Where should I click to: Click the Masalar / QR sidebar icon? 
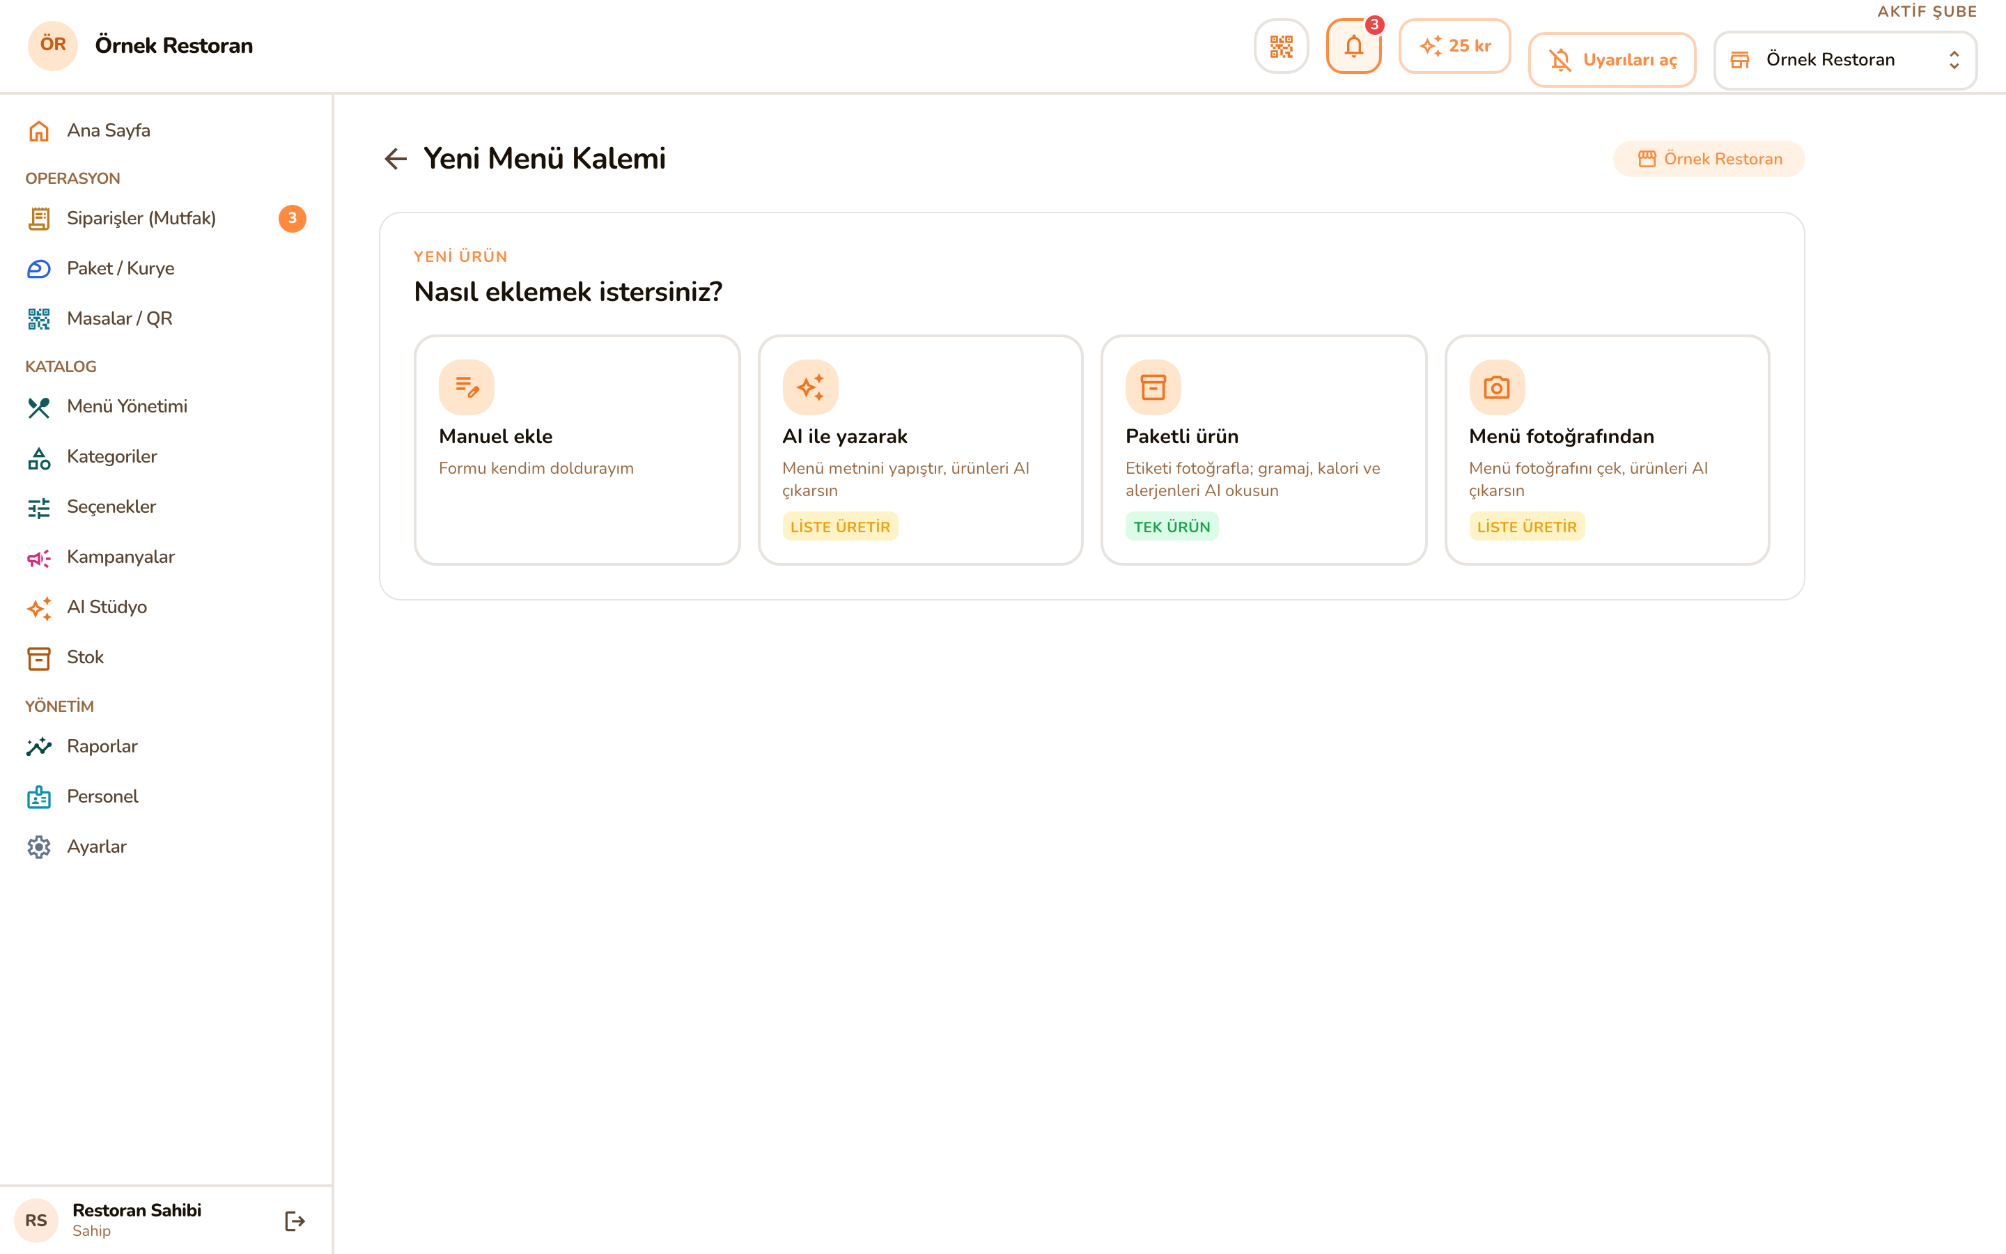39,318
